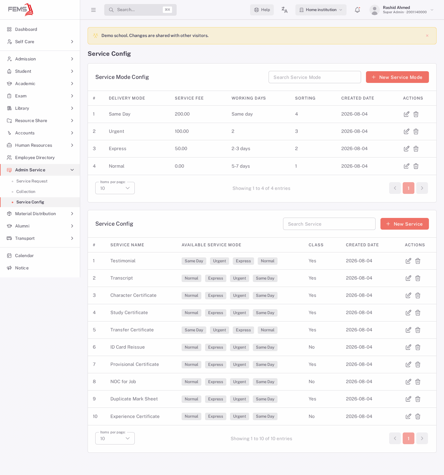Viewport: 444px width, 475px height.
Task: Open the notifications bell icon
Action: [357, 10]
